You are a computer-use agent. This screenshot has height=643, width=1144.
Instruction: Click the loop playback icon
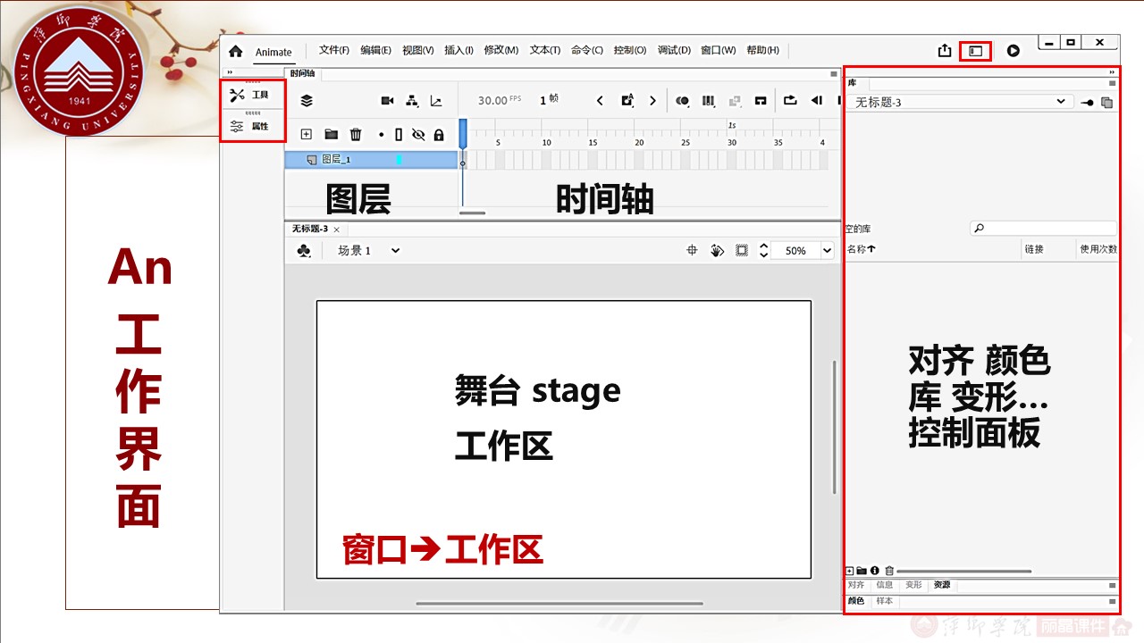790,101
